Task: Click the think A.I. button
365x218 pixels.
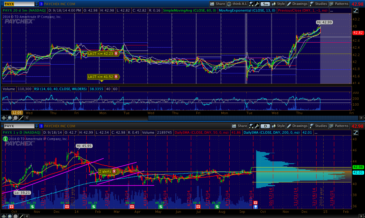Action: (x=237, y=4)
